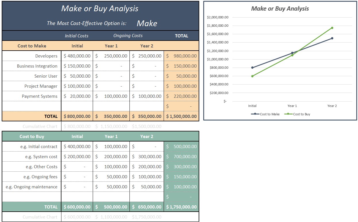The image size is (358, 222).
Task: Select the Cost to Buy grand total $1,750,000.00
Action: 181,207
